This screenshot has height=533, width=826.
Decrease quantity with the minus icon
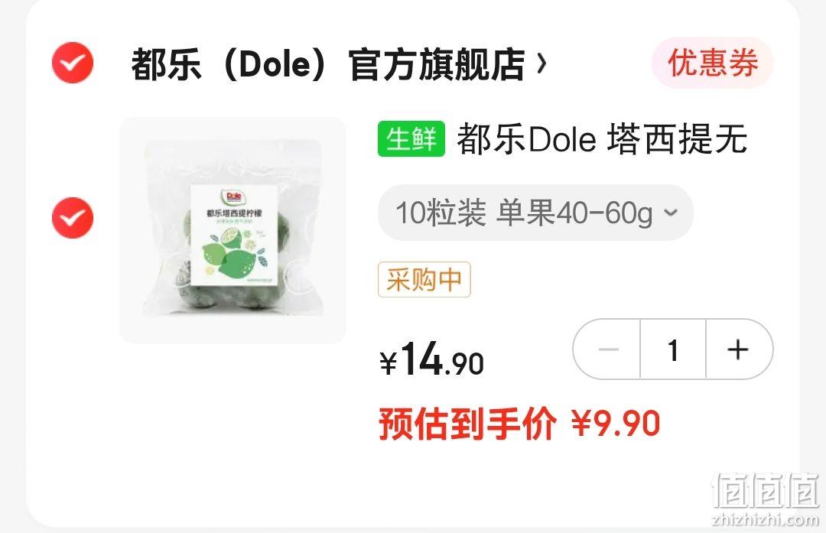(609, 349)
